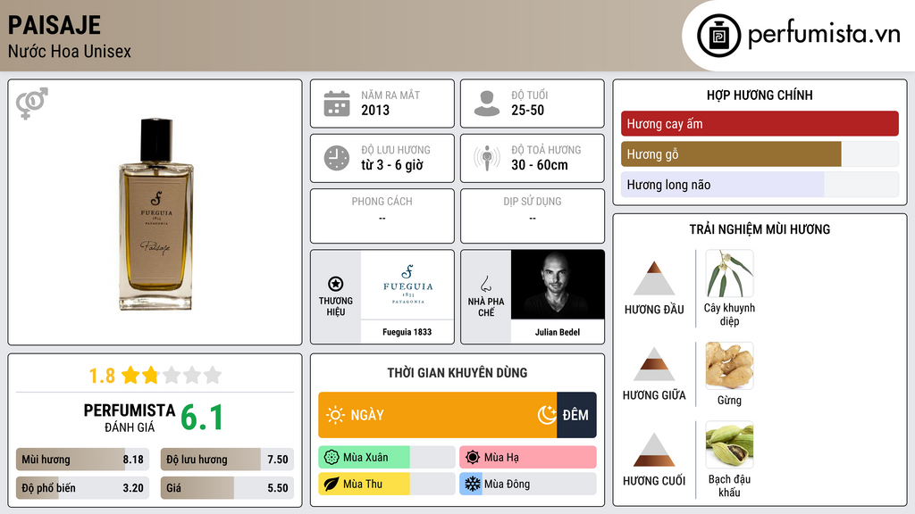The width and height of the screenshot is (915, 514).
Task: Select the Hương gỗ accord bar
Action: click(760, 154)
